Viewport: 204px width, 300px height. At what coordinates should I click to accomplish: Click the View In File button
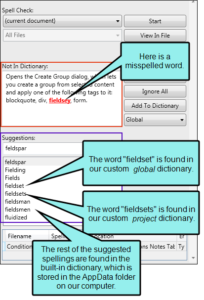(155, 36)
